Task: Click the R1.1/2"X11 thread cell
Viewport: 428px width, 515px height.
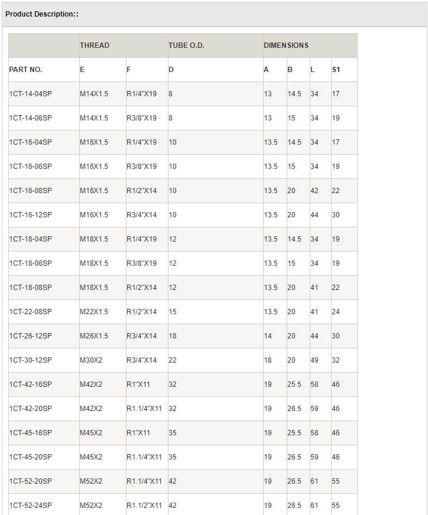Action: click(144, 506)
